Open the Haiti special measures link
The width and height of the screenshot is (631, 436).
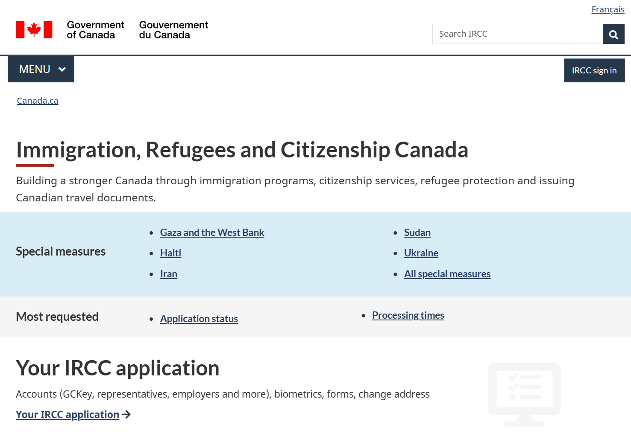pos(170,253)
